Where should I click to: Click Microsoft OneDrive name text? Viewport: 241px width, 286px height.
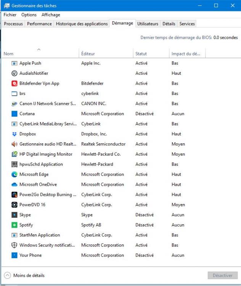[38, 185]
